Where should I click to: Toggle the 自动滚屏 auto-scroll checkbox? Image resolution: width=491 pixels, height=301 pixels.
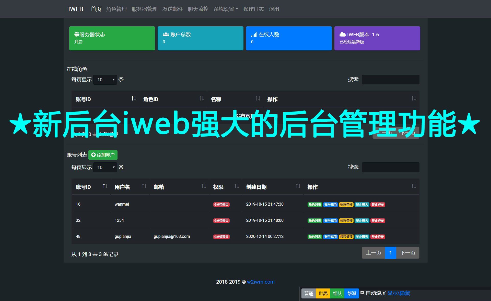[x=362, y=293]
